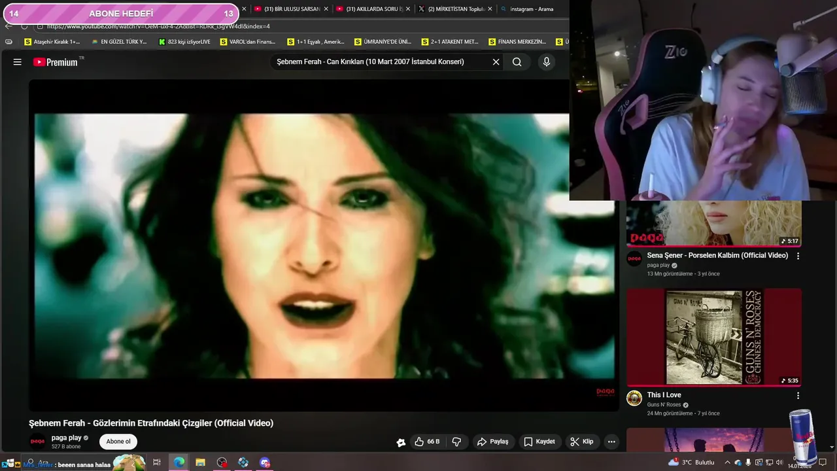Viewport: 837px width, 471px height.
Task: Click the magnifier search button
Action: coord(517,62)
